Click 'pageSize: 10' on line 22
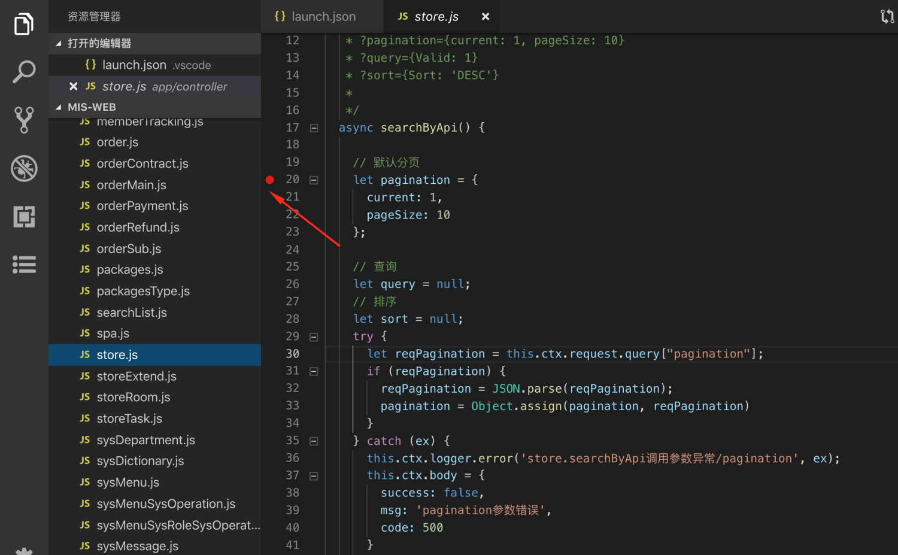The width and height of the screenshot is (898, 555). click(x=408, y=215)
